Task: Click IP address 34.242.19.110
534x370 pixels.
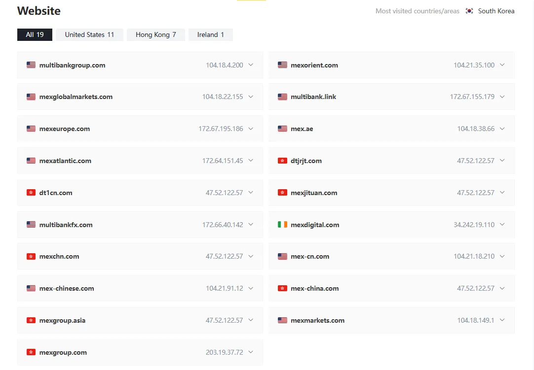Action: click(474, 225)
